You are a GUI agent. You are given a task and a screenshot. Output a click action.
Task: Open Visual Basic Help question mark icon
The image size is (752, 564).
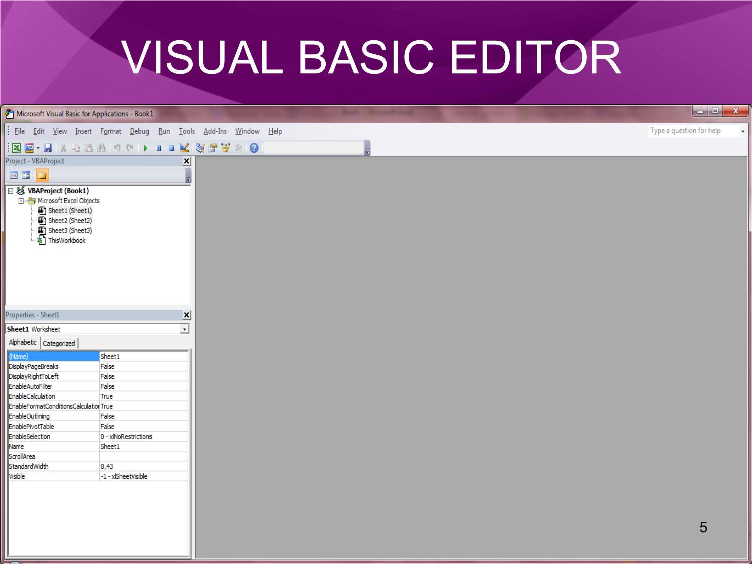(x=254, y=148)
